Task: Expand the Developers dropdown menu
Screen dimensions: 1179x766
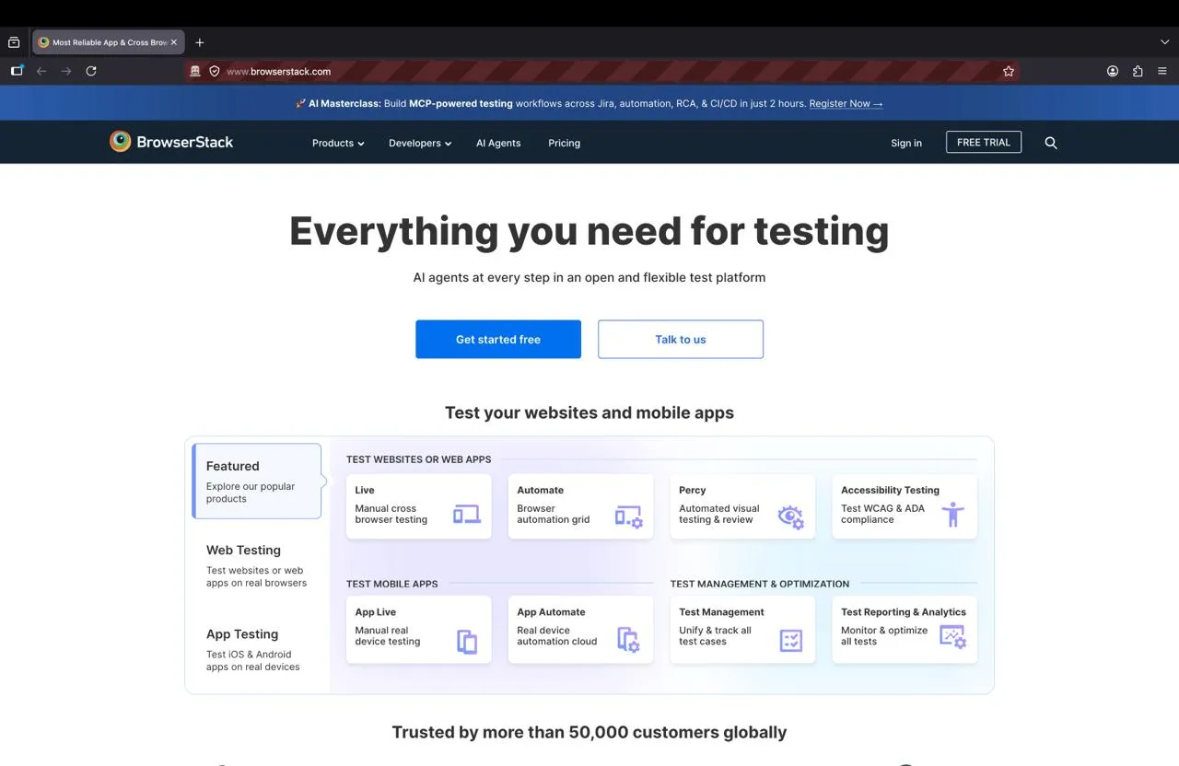Action: click(420, 143)
